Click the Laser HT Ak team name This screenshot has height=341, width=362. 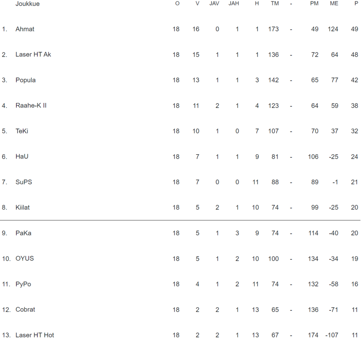[x=33, y=55]
